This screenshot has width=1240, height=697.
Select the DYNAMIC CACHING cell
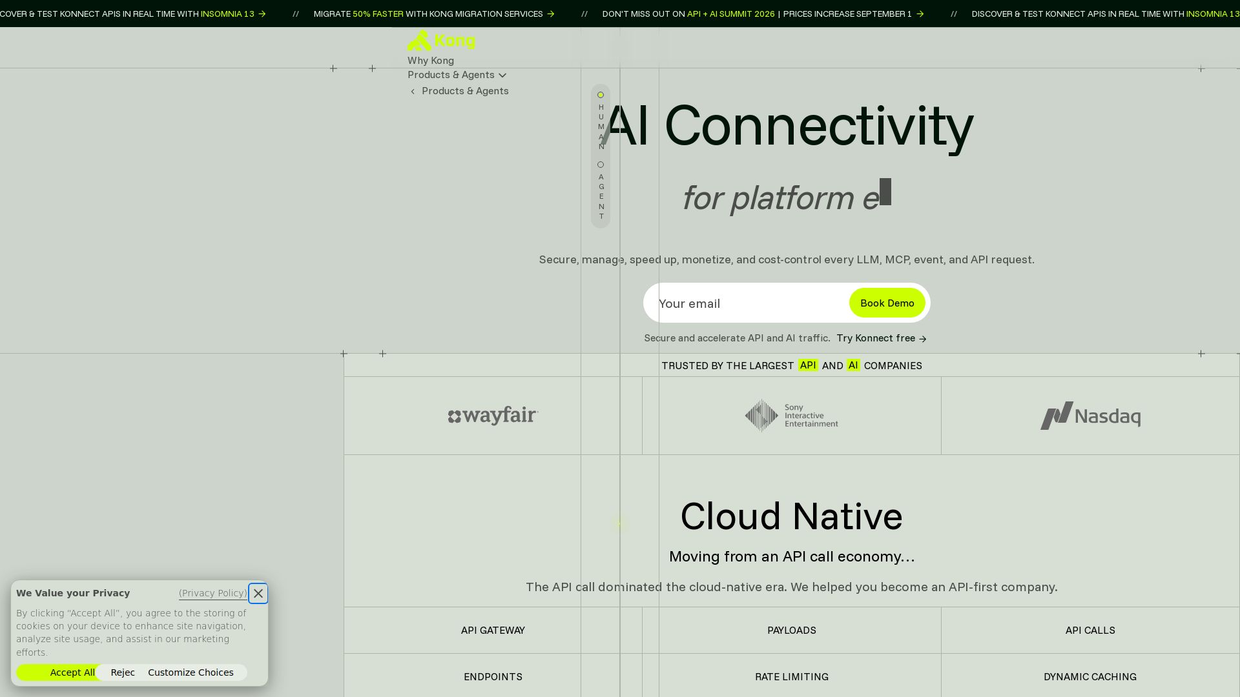pyautogui.click(x=1090, y=676)
